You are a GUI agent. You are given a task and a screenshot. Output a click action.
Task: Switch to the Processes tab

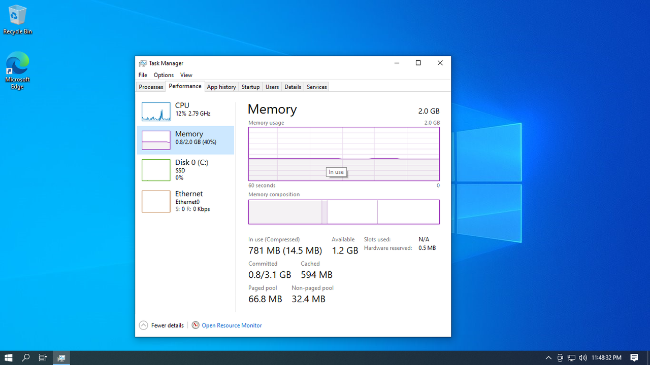tap(151, 87)
